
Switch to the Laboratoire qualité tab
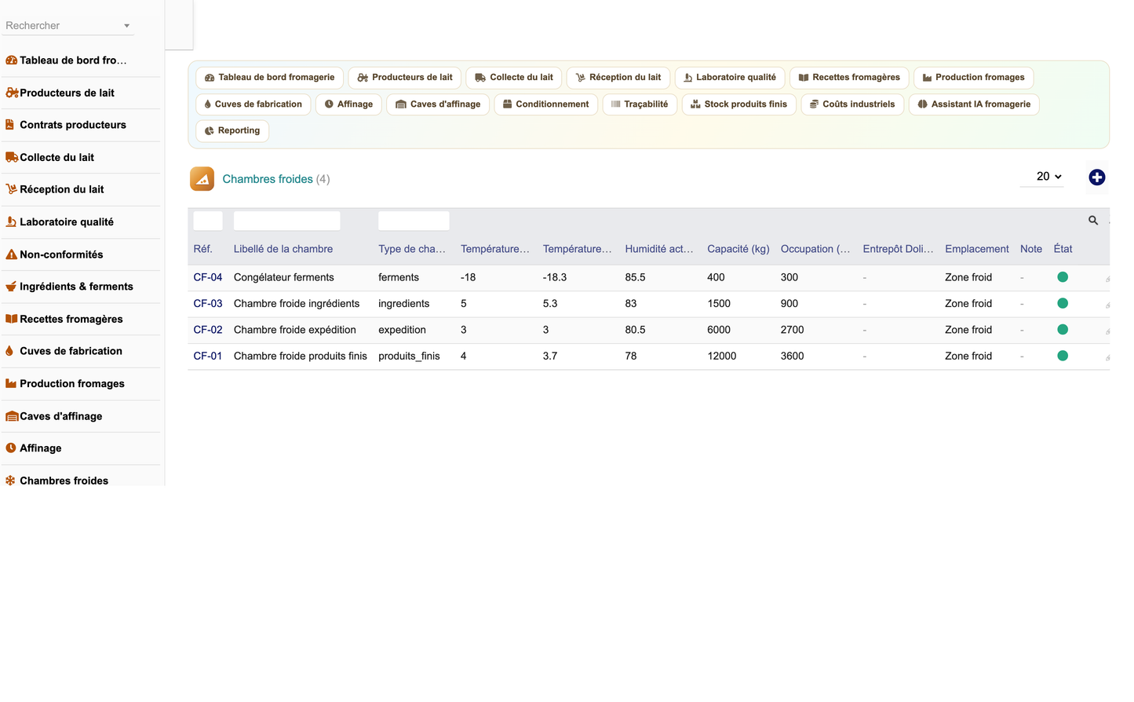pos(730,78)
